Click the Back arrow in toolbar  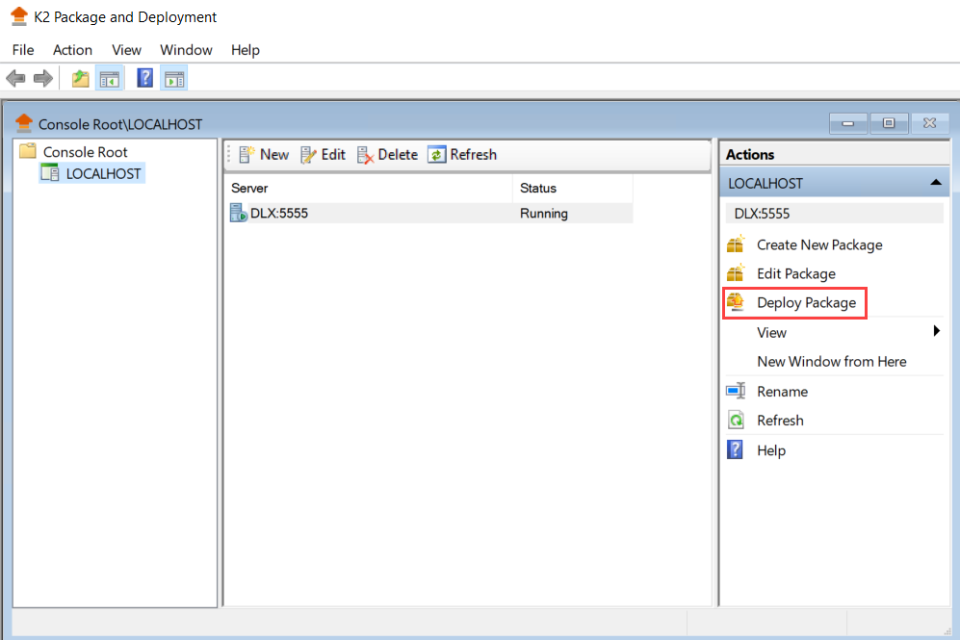[15, 79]
